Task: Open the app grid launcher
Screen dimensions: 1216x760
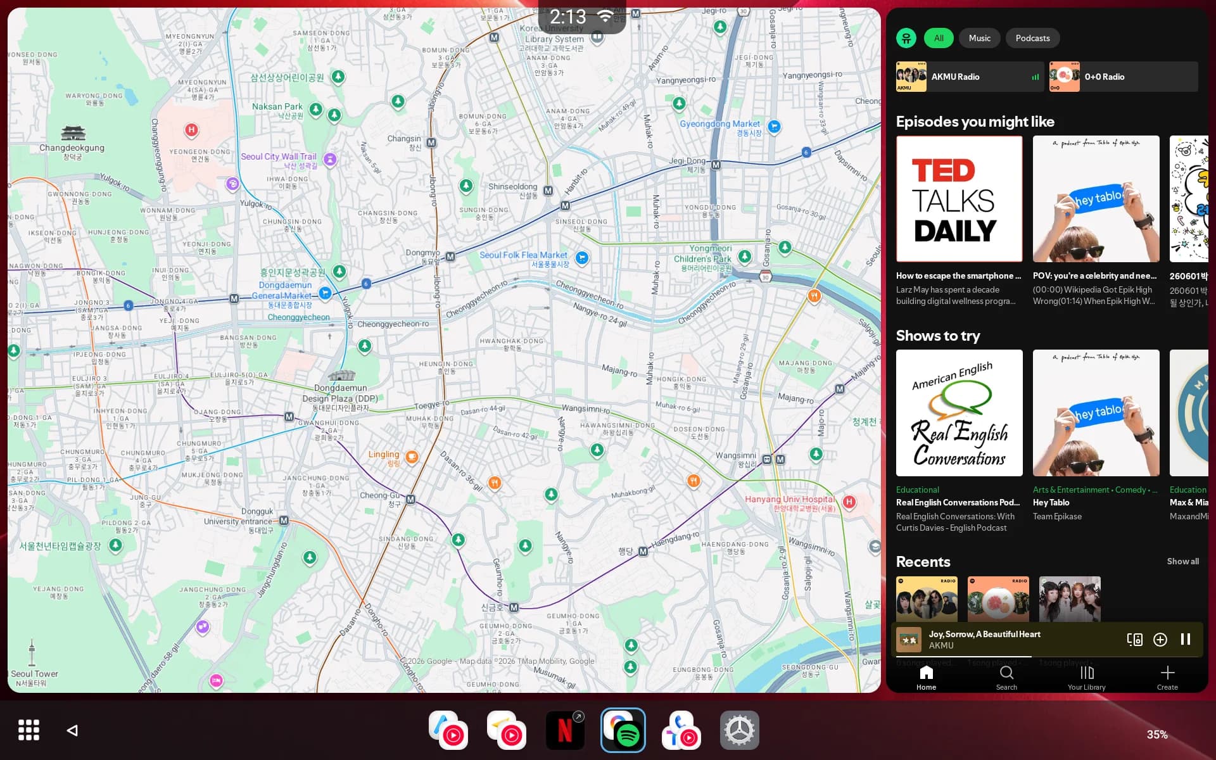Action: point(28,730)
